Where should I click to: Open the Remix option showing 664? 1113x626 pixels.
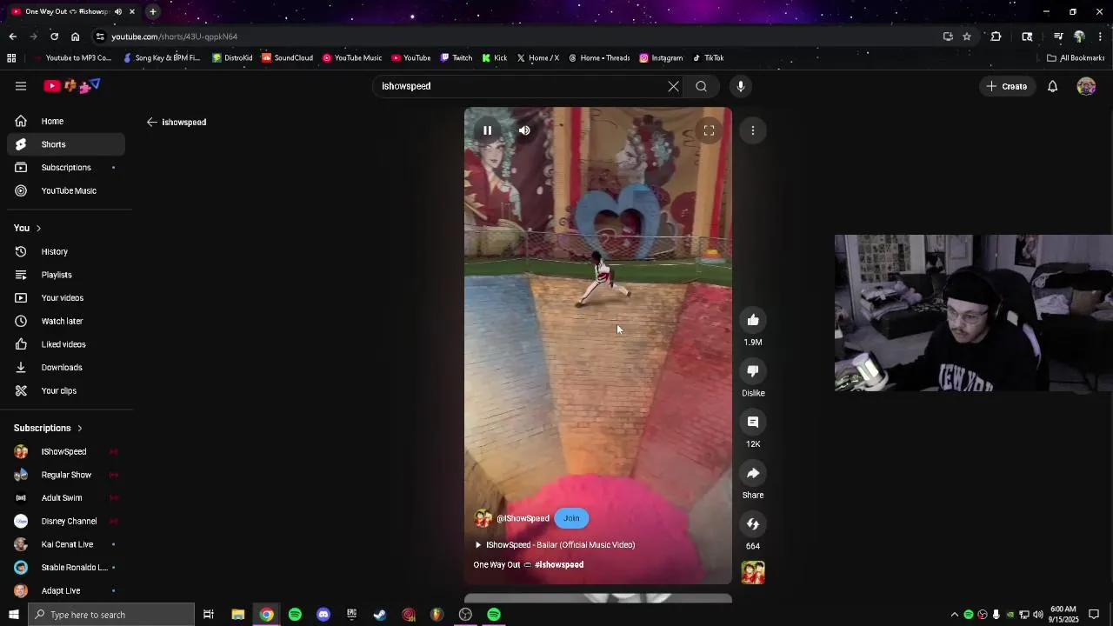753,524
